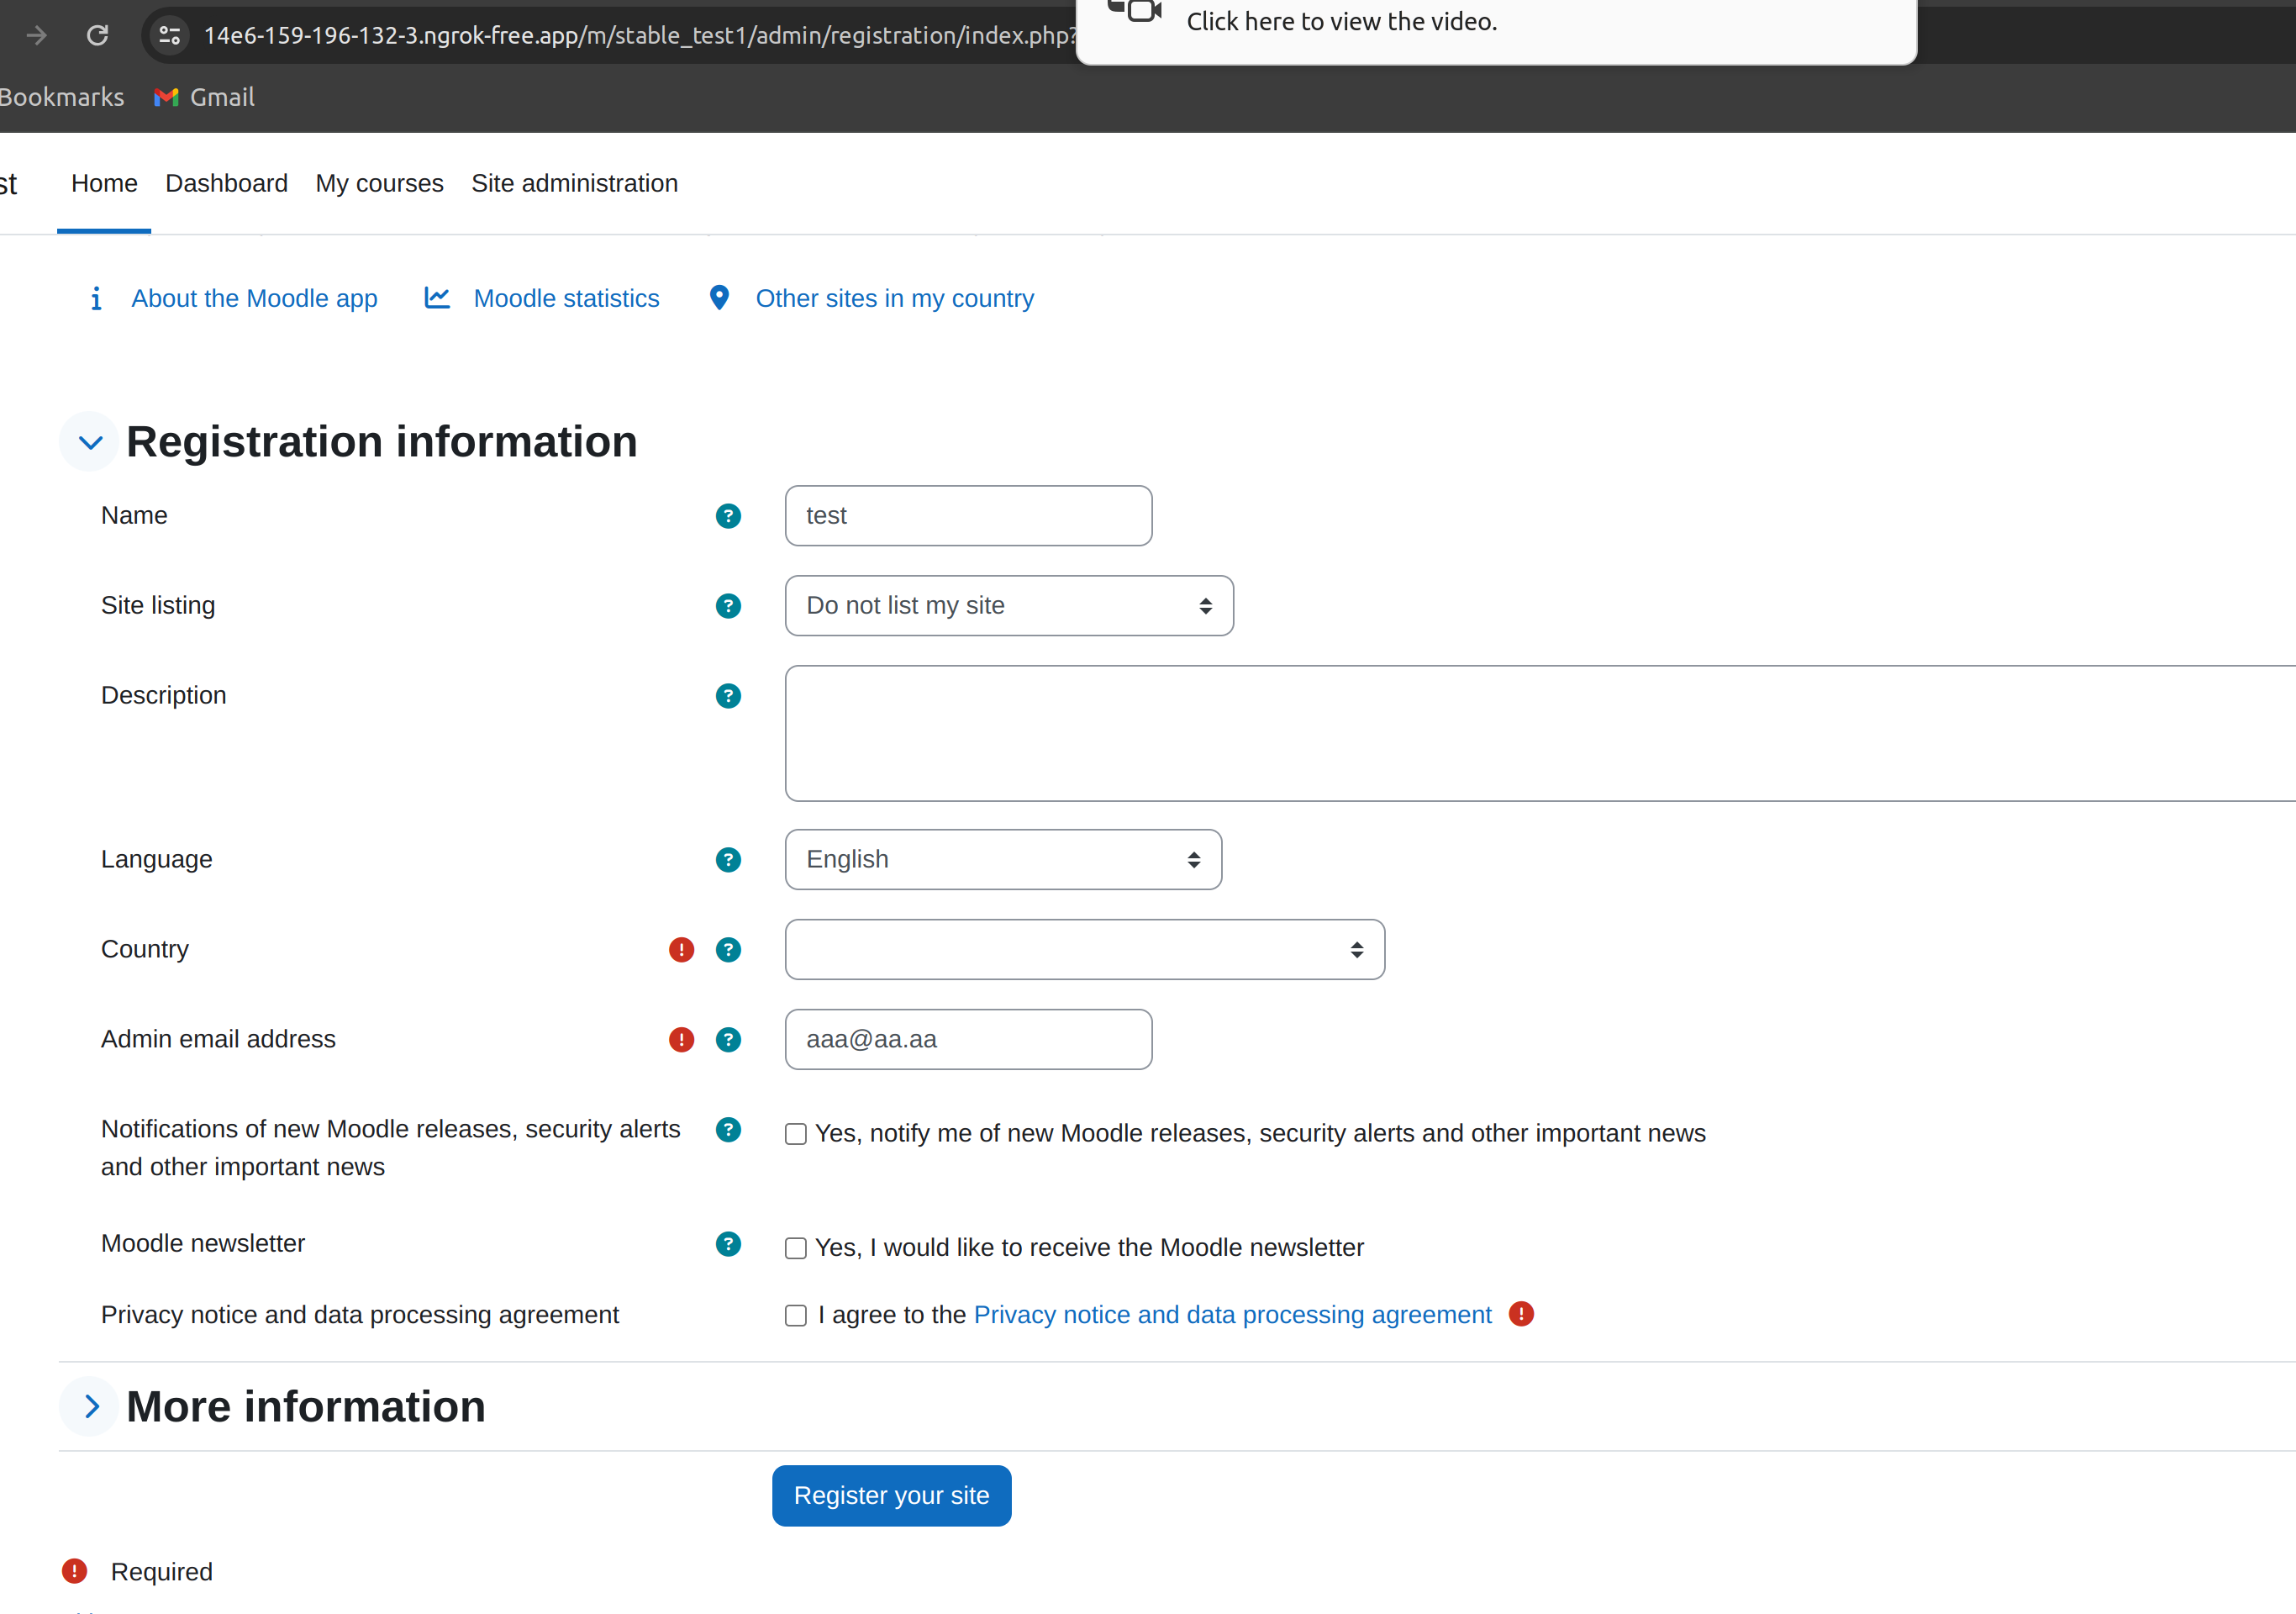Image resolution: width=2296 pixels, height=1614 pixels.
Task: Switch to My courses
Action: click(x=379, y=184)
